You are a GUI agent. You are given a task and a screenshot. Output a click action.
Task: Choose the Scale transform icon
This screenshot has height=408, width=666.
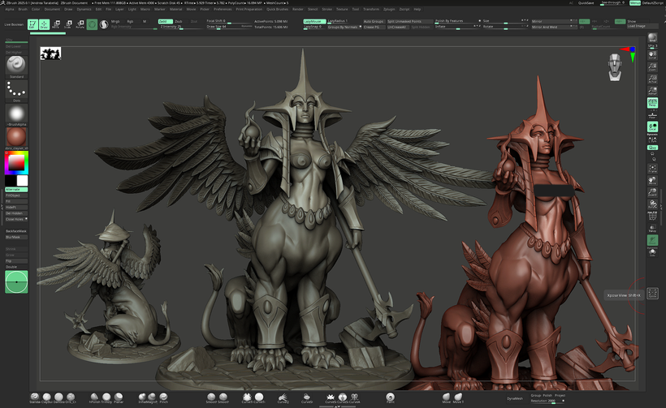click(68, 24)
